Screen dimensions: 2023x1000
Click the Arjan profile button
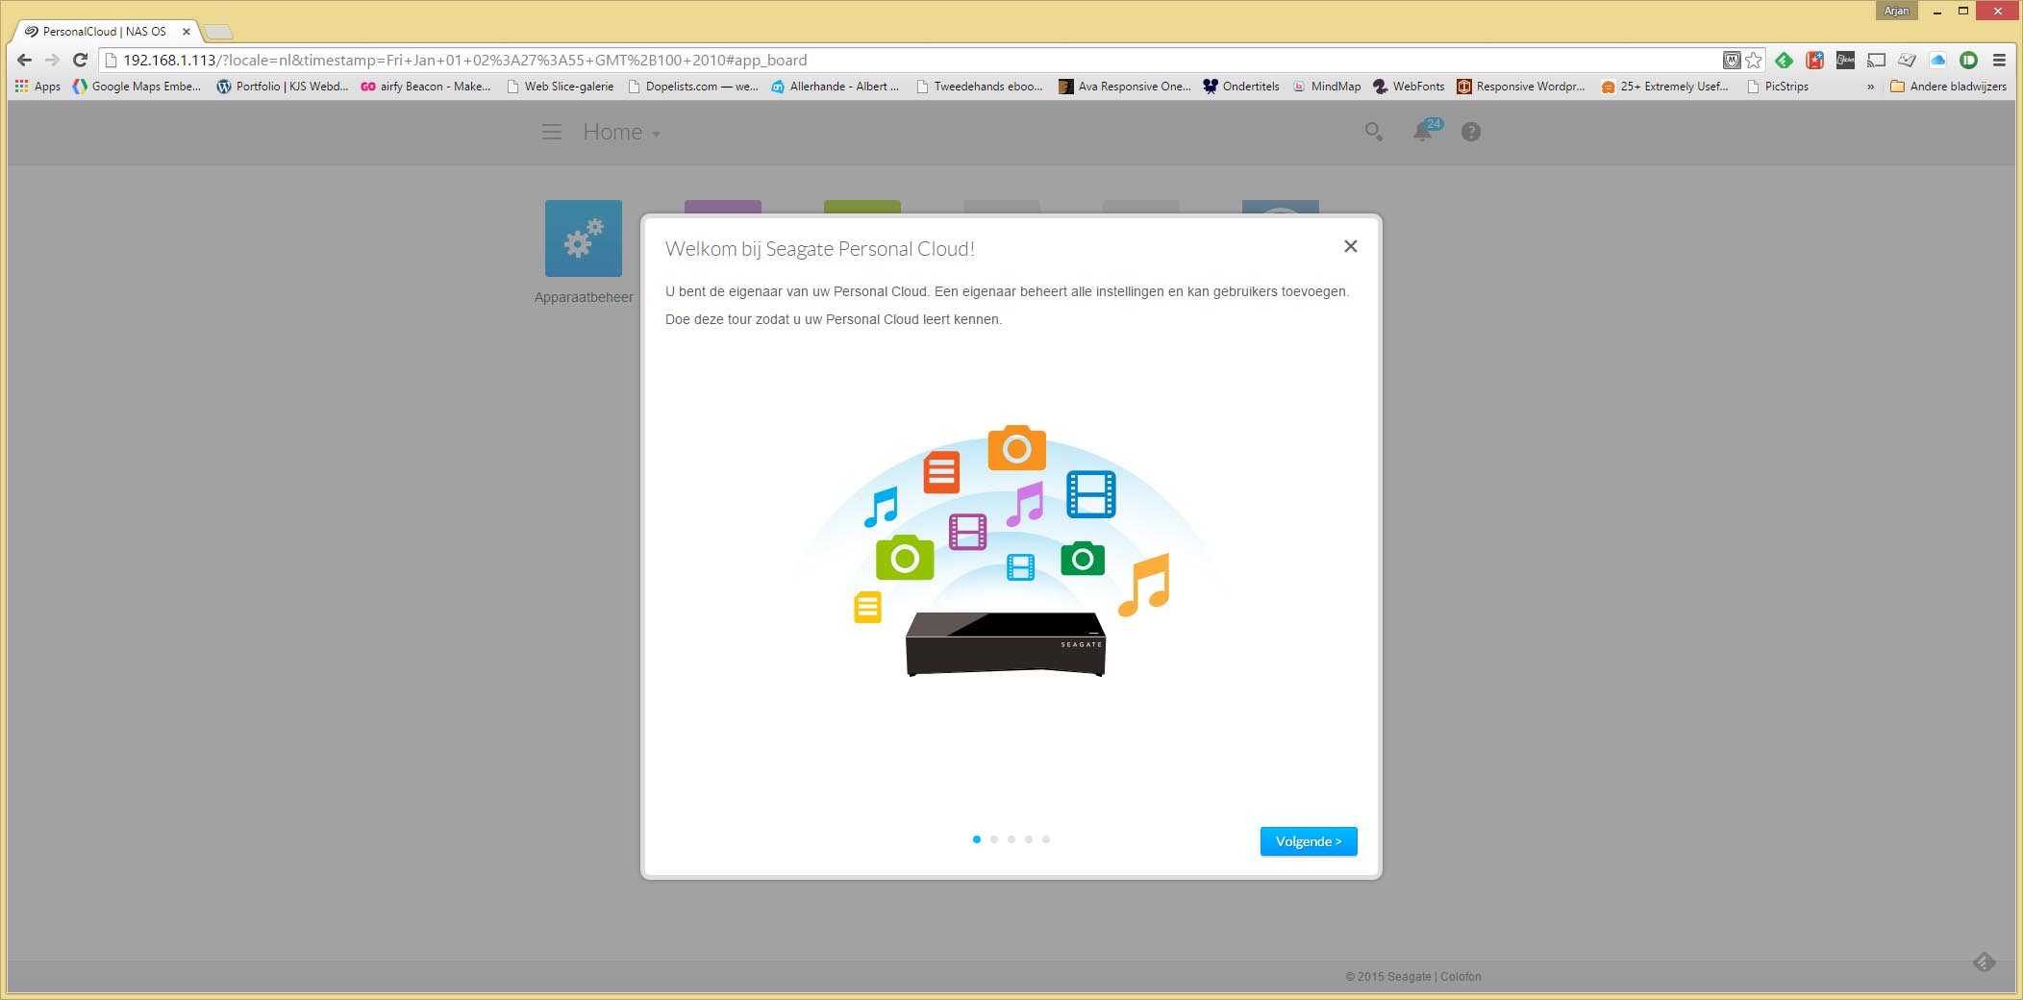pos(1896,11)
